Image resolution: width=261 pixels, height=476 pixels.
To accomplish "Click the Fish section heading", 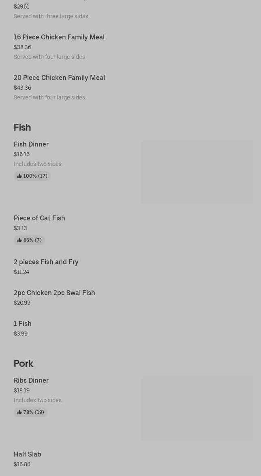I will point(22,127).
